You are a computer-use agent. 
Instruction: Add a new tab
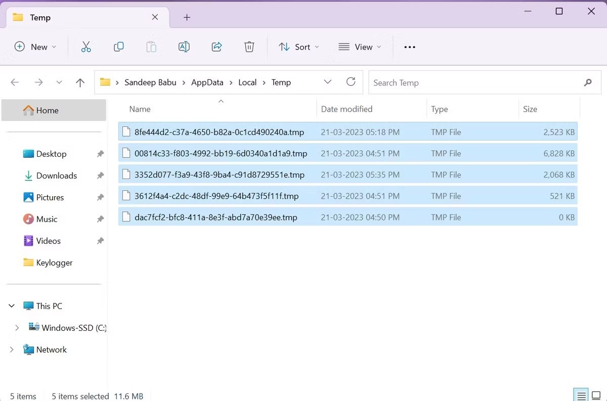click(x=187, y=18)
